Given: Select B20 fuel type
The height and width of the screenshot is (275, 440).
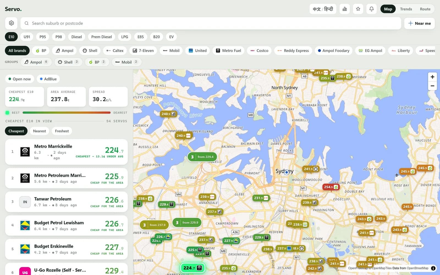Looking at the screenshot, I should point(156,37).
